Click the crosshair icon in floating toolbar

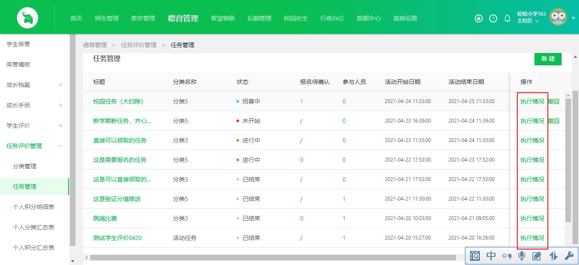point(490,256)
